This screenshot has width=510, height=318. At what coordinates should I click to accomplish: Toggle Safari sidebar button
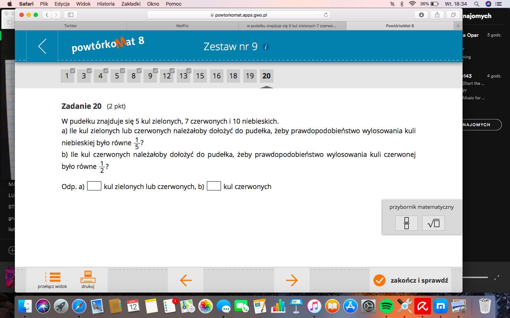coord(70,15)
